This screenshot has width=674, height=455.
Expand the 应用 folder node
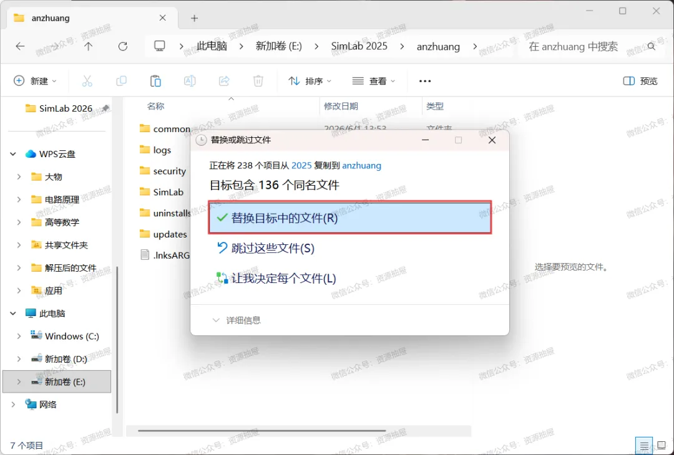(19, 290)
